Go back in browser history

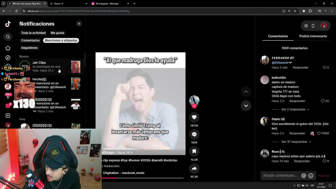pyautogui.click(x=4, y=11)
